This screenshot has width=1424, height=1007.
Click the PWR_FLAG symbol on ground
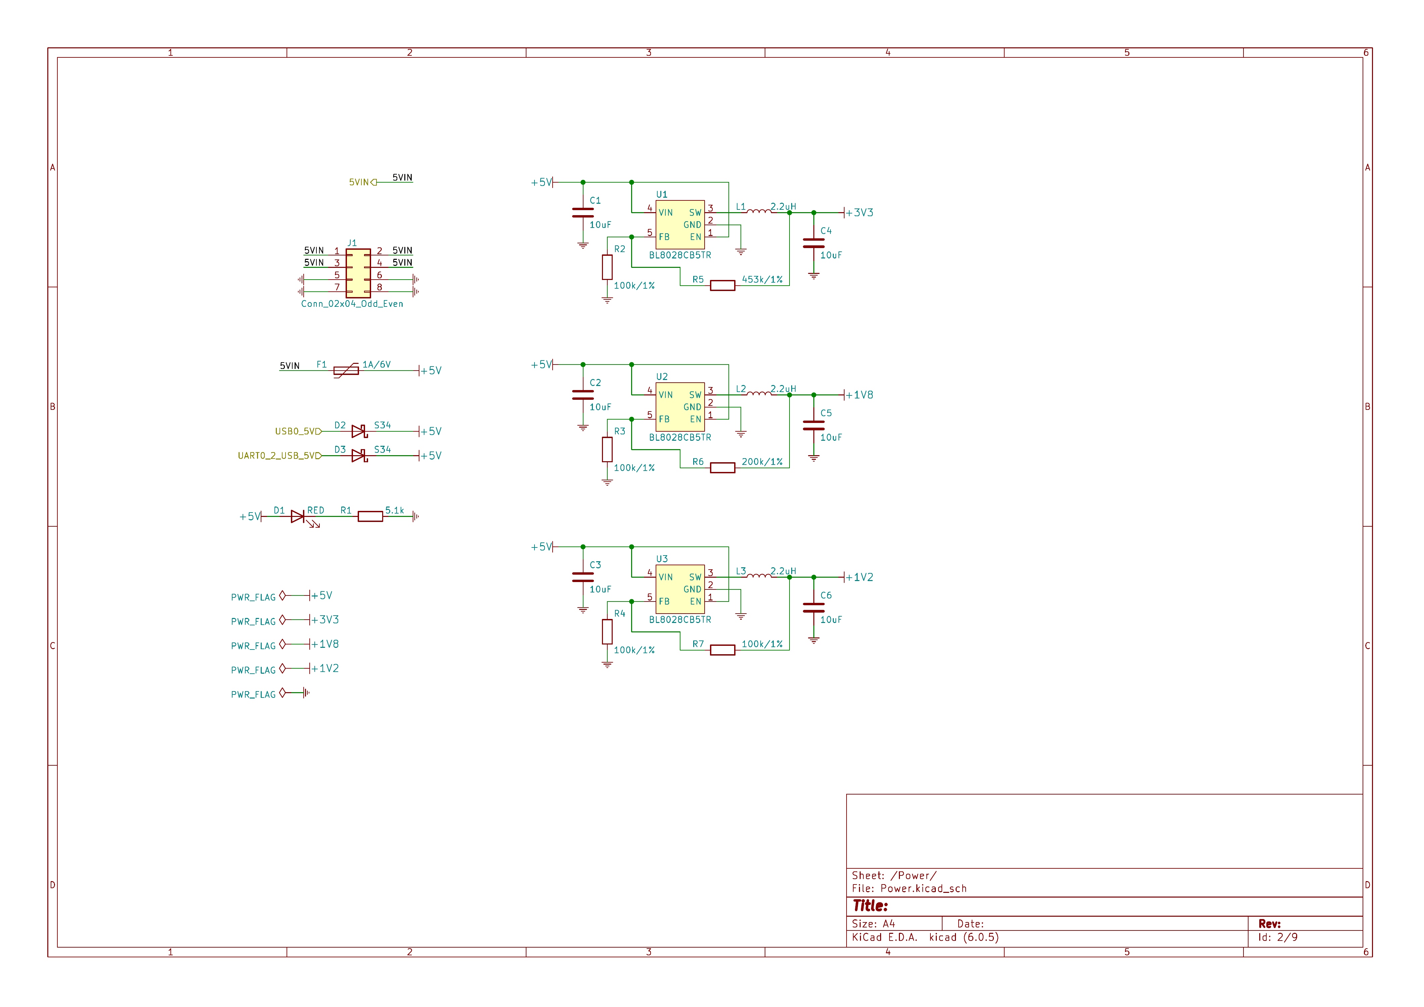pyautogui.click(x=283, y=692)
